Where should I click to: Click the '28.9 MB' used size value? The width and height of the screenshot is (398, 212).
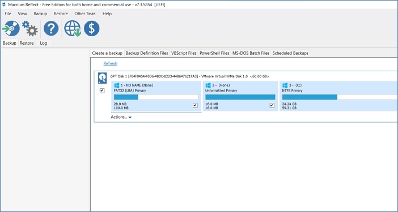[x=120, y=104]
